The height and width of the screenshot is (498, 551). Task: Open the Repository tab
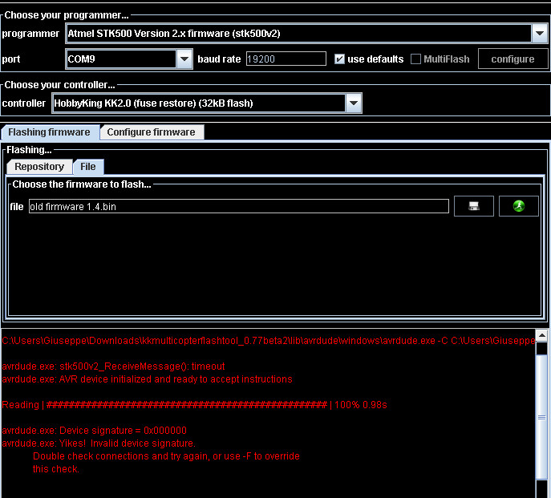[39, 167]
